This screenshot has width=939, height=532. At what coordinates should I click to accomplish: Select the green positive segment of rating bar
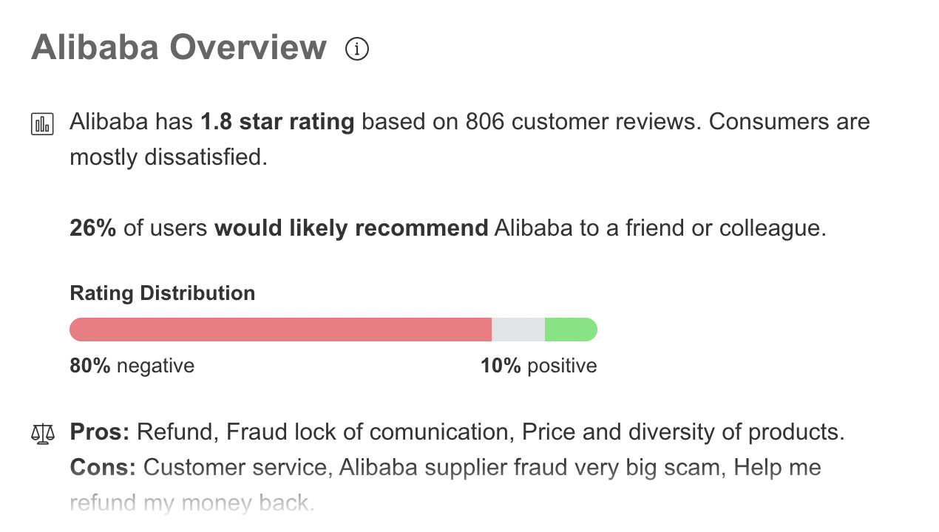[x=571, y=330]
